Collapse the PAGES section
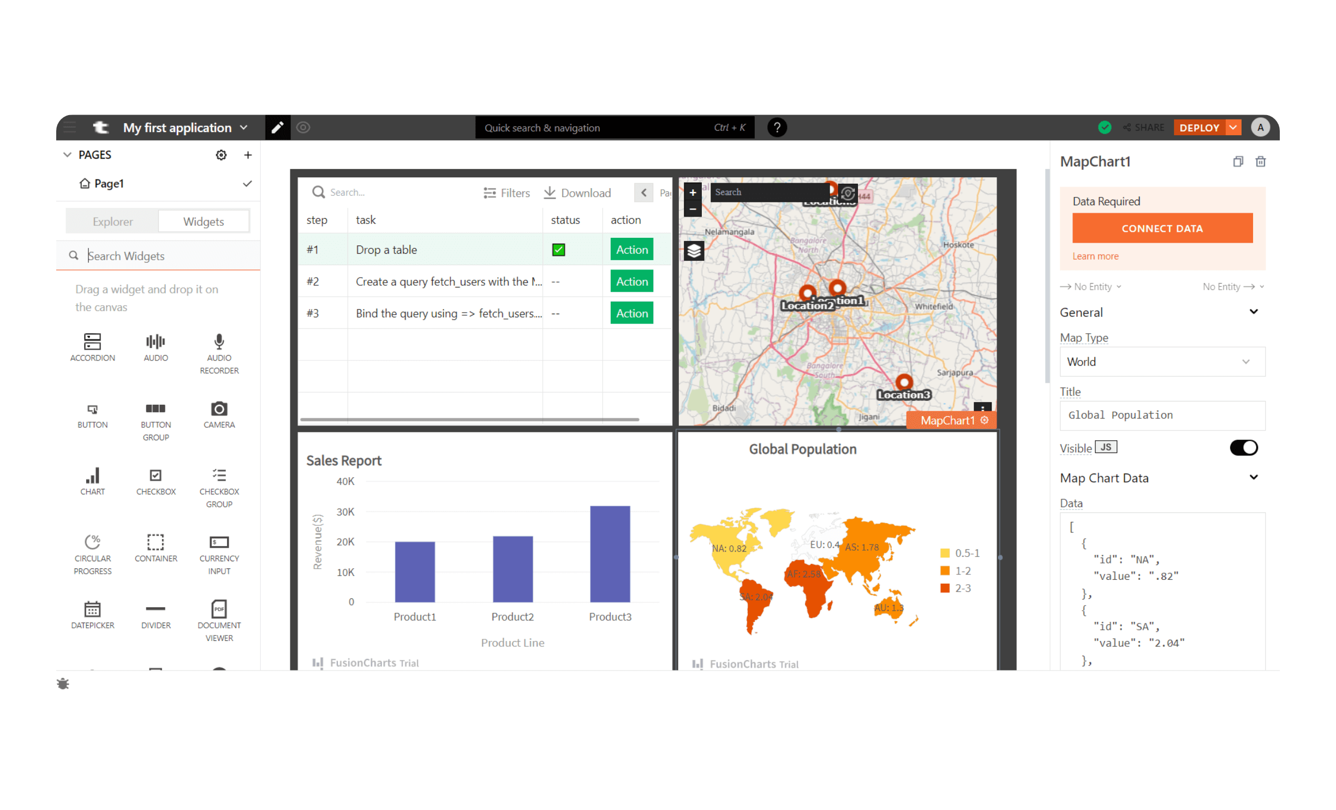1336x810 pixels. pos(67,155)
